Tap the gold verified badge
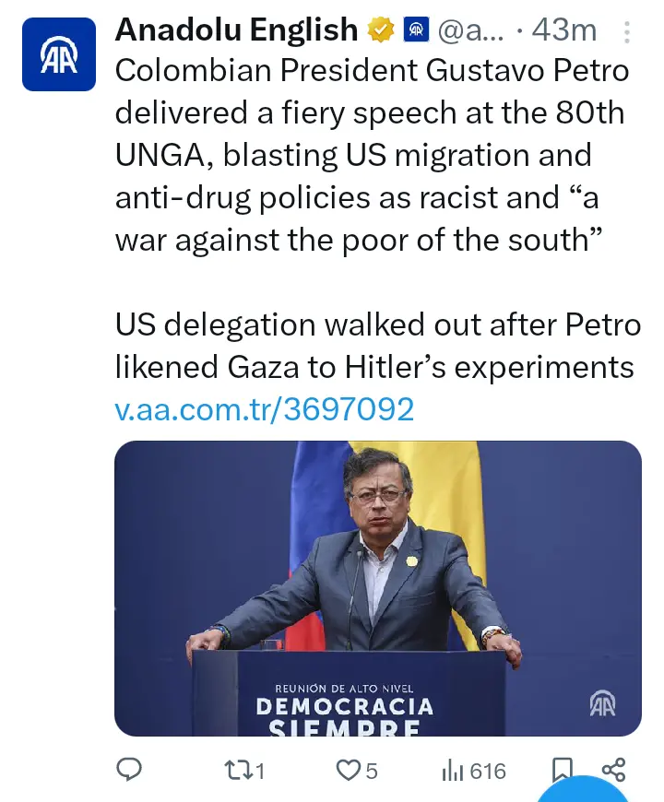Image resolution: width=664 pixels, height=802 pixels. [379, 30]
